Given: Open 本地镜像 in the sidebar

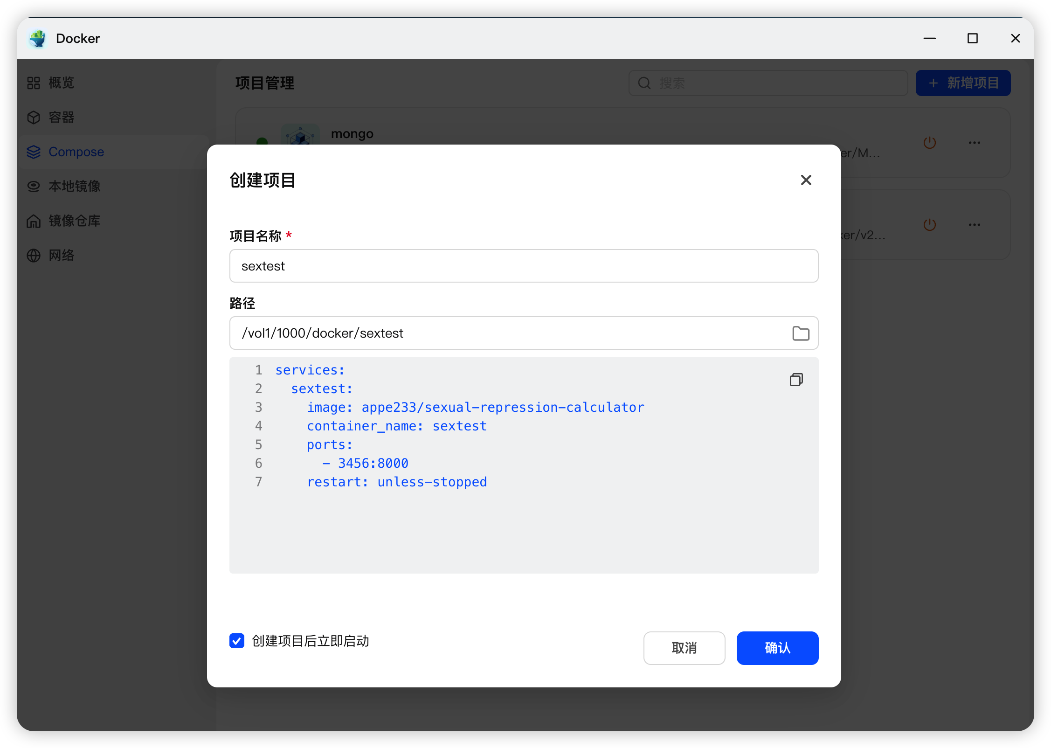Looking at the screenshot, I should pos(75,187).
